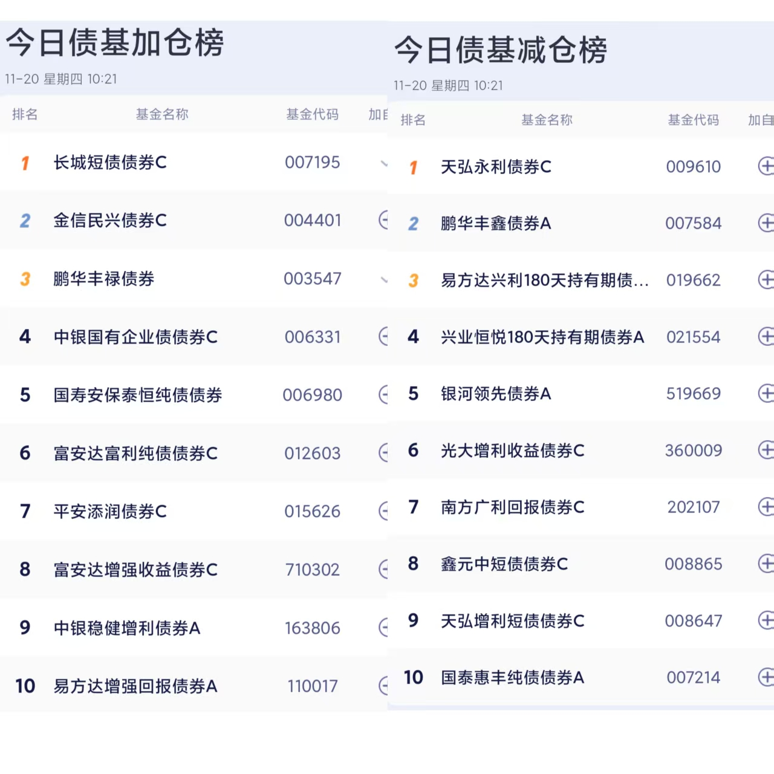774x774 pixels.
Task: Click 基金代码 column header in 加仓榜
Action: point(312,114)
